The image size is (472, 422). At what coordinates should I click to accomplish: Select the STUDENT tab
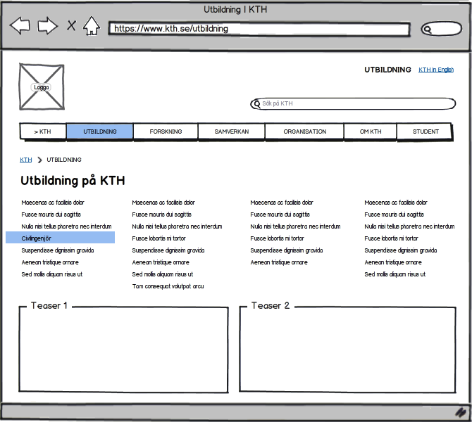point(426,132)
